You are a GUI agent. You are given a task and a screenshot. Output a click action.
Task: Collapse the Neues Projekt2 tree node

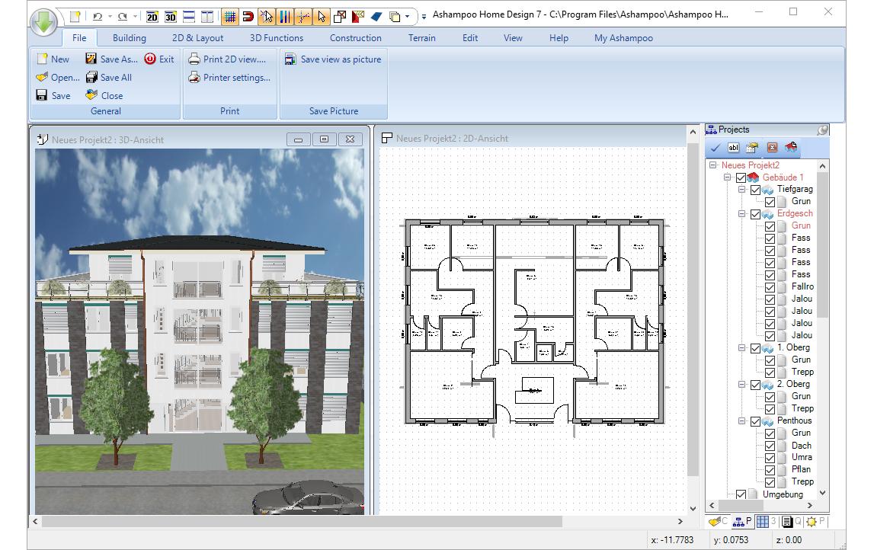pyautogui.click(x=713, y=165)
